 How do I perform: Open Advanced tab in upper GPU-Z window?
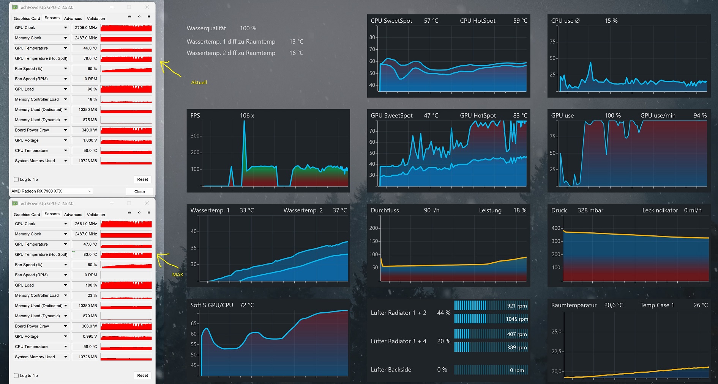[x=73, y=19]
